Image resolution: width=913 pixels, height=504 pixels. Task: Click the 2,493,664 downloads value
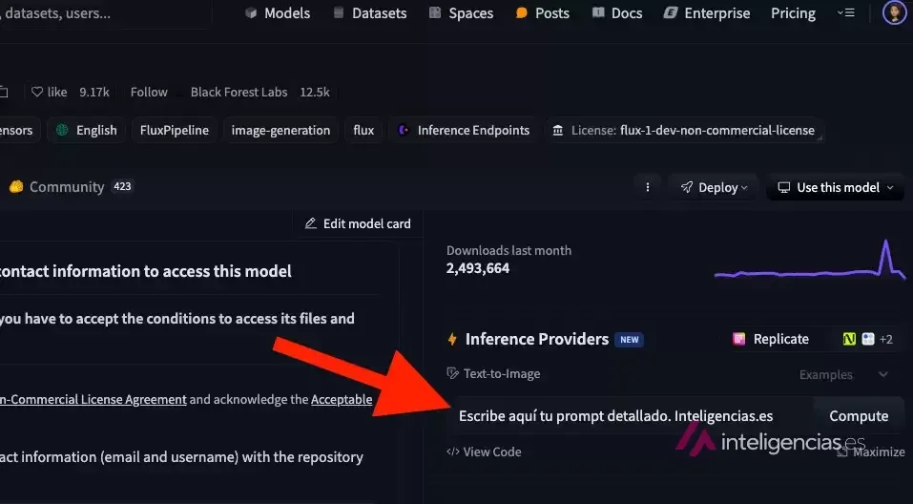(477, 268)
